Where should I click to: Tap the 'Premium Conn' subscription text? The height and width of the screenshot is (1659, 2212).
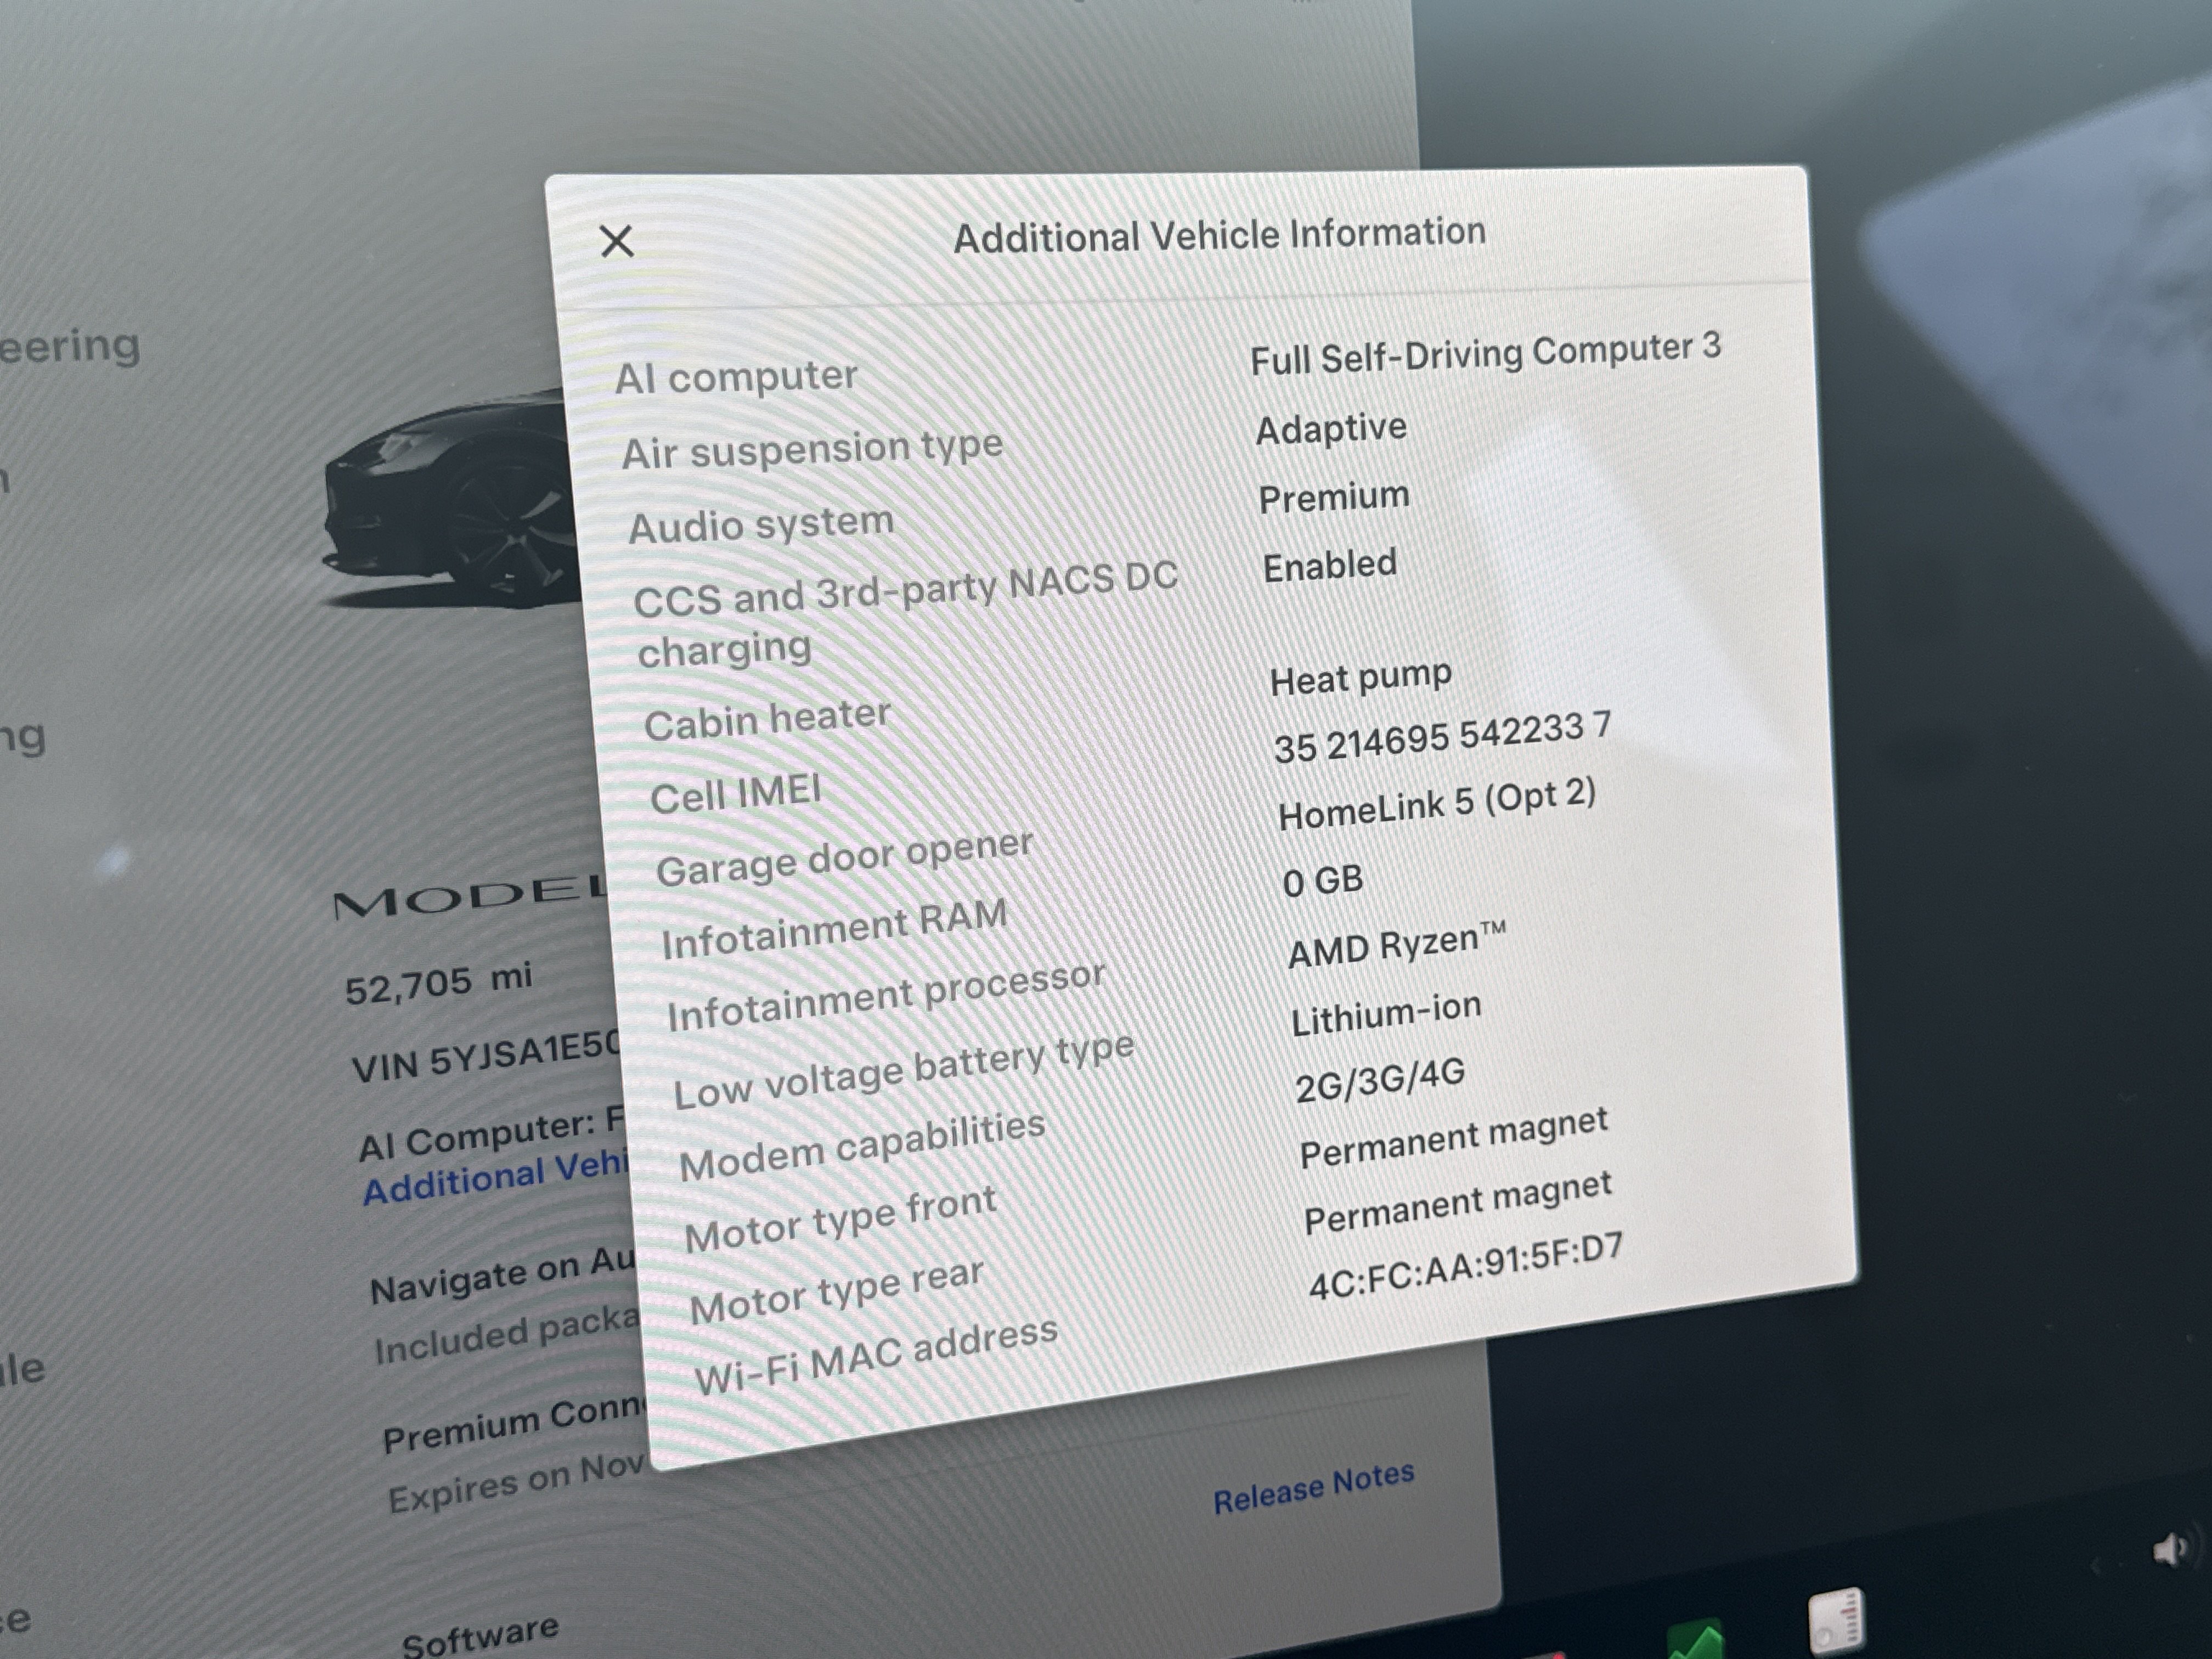point(515,1424)
